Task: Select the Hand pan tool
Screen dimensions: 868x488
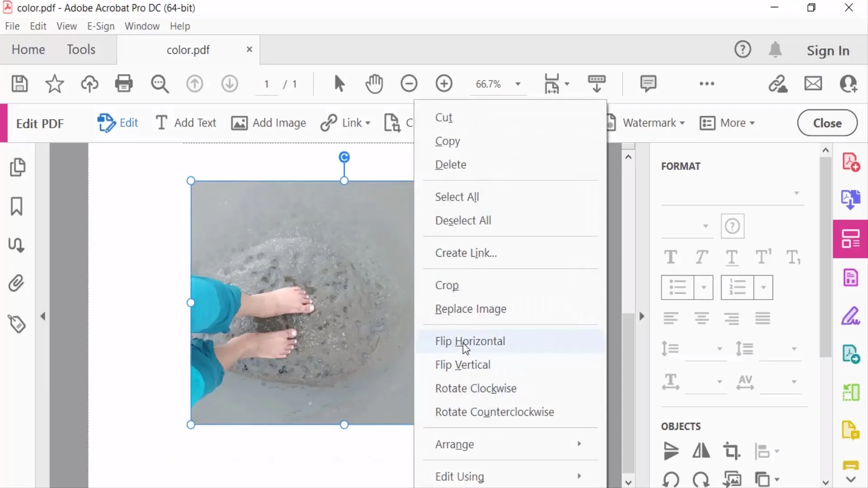Action: point(374,84)
